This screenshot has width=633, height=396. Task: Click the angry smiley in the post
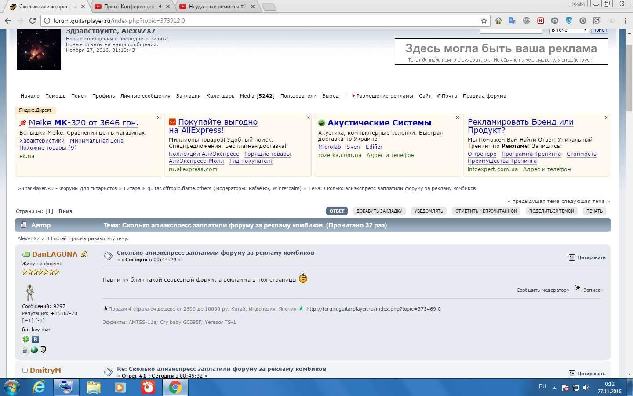point(303,279)
